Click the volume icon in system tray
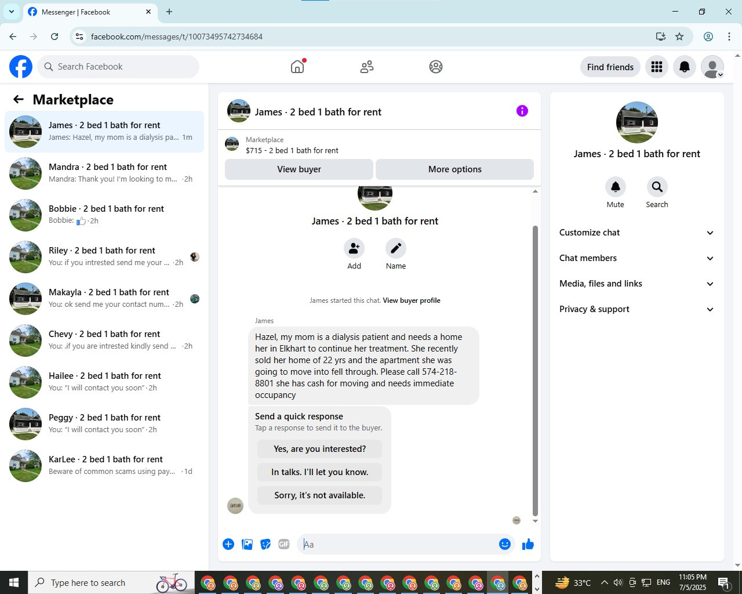Image resolution: width=742 pixels, height=594 pixels. 618,582
